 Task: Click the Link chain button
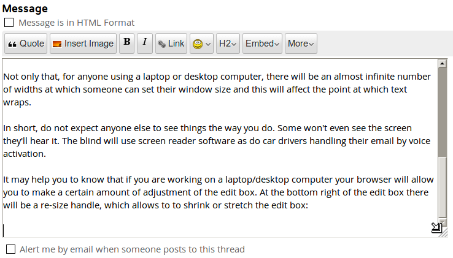171,44
